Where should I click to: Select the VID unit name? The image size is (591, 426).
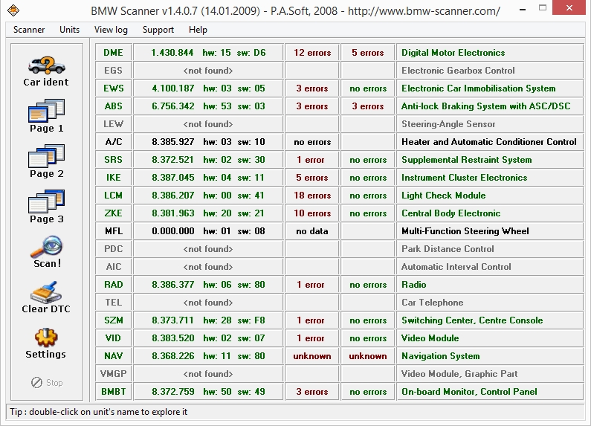tap(114, 338)
